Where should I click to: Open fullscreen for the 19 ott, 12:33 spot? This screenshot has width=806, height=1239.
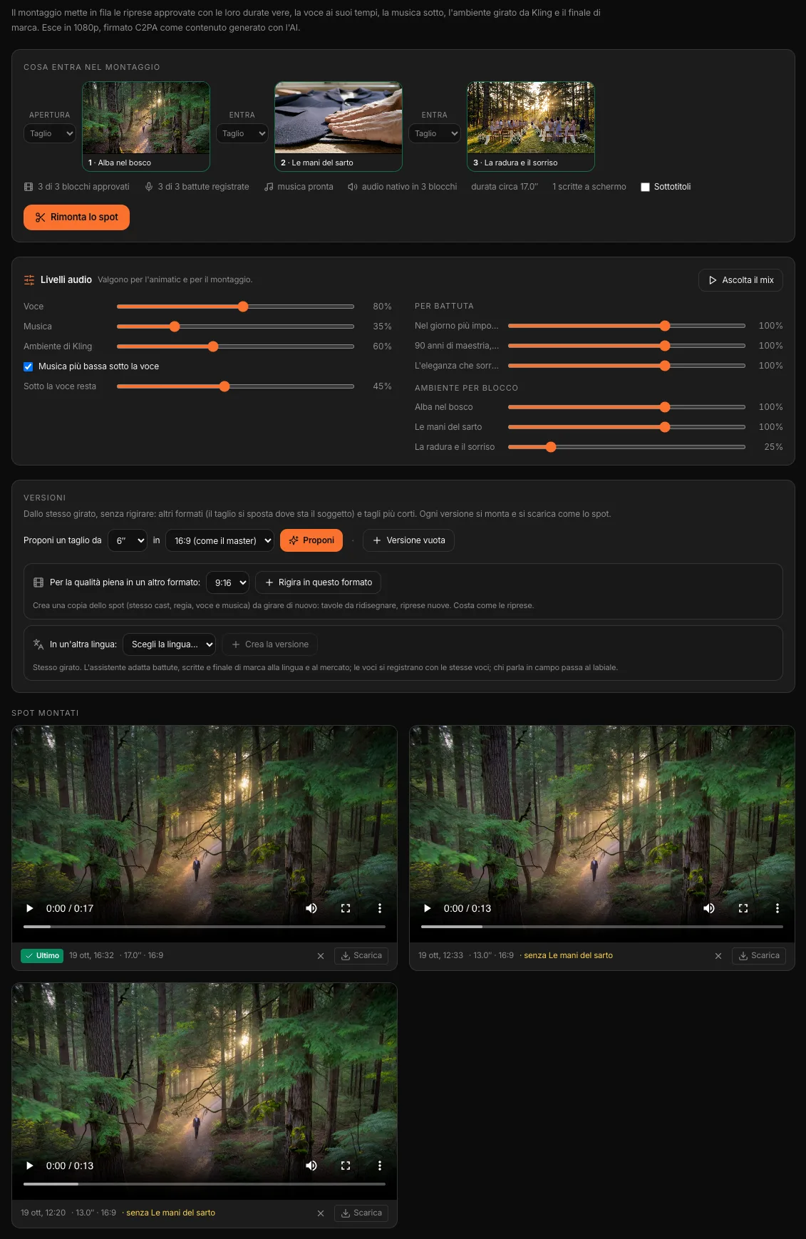[743, 908]
